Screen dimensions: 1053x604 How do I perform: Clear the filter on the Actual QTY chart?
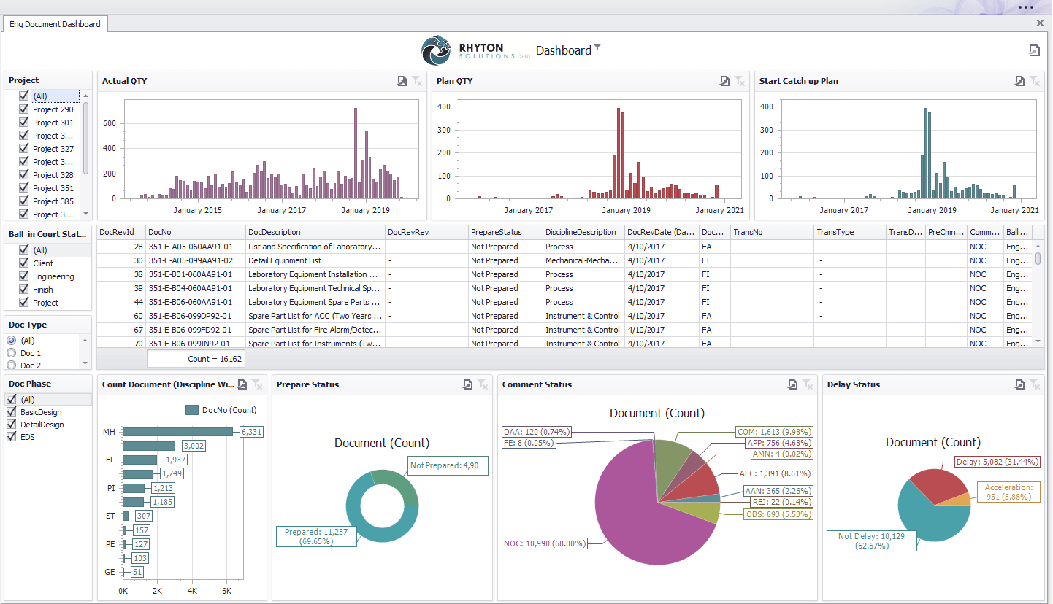[x=417, y=82]
